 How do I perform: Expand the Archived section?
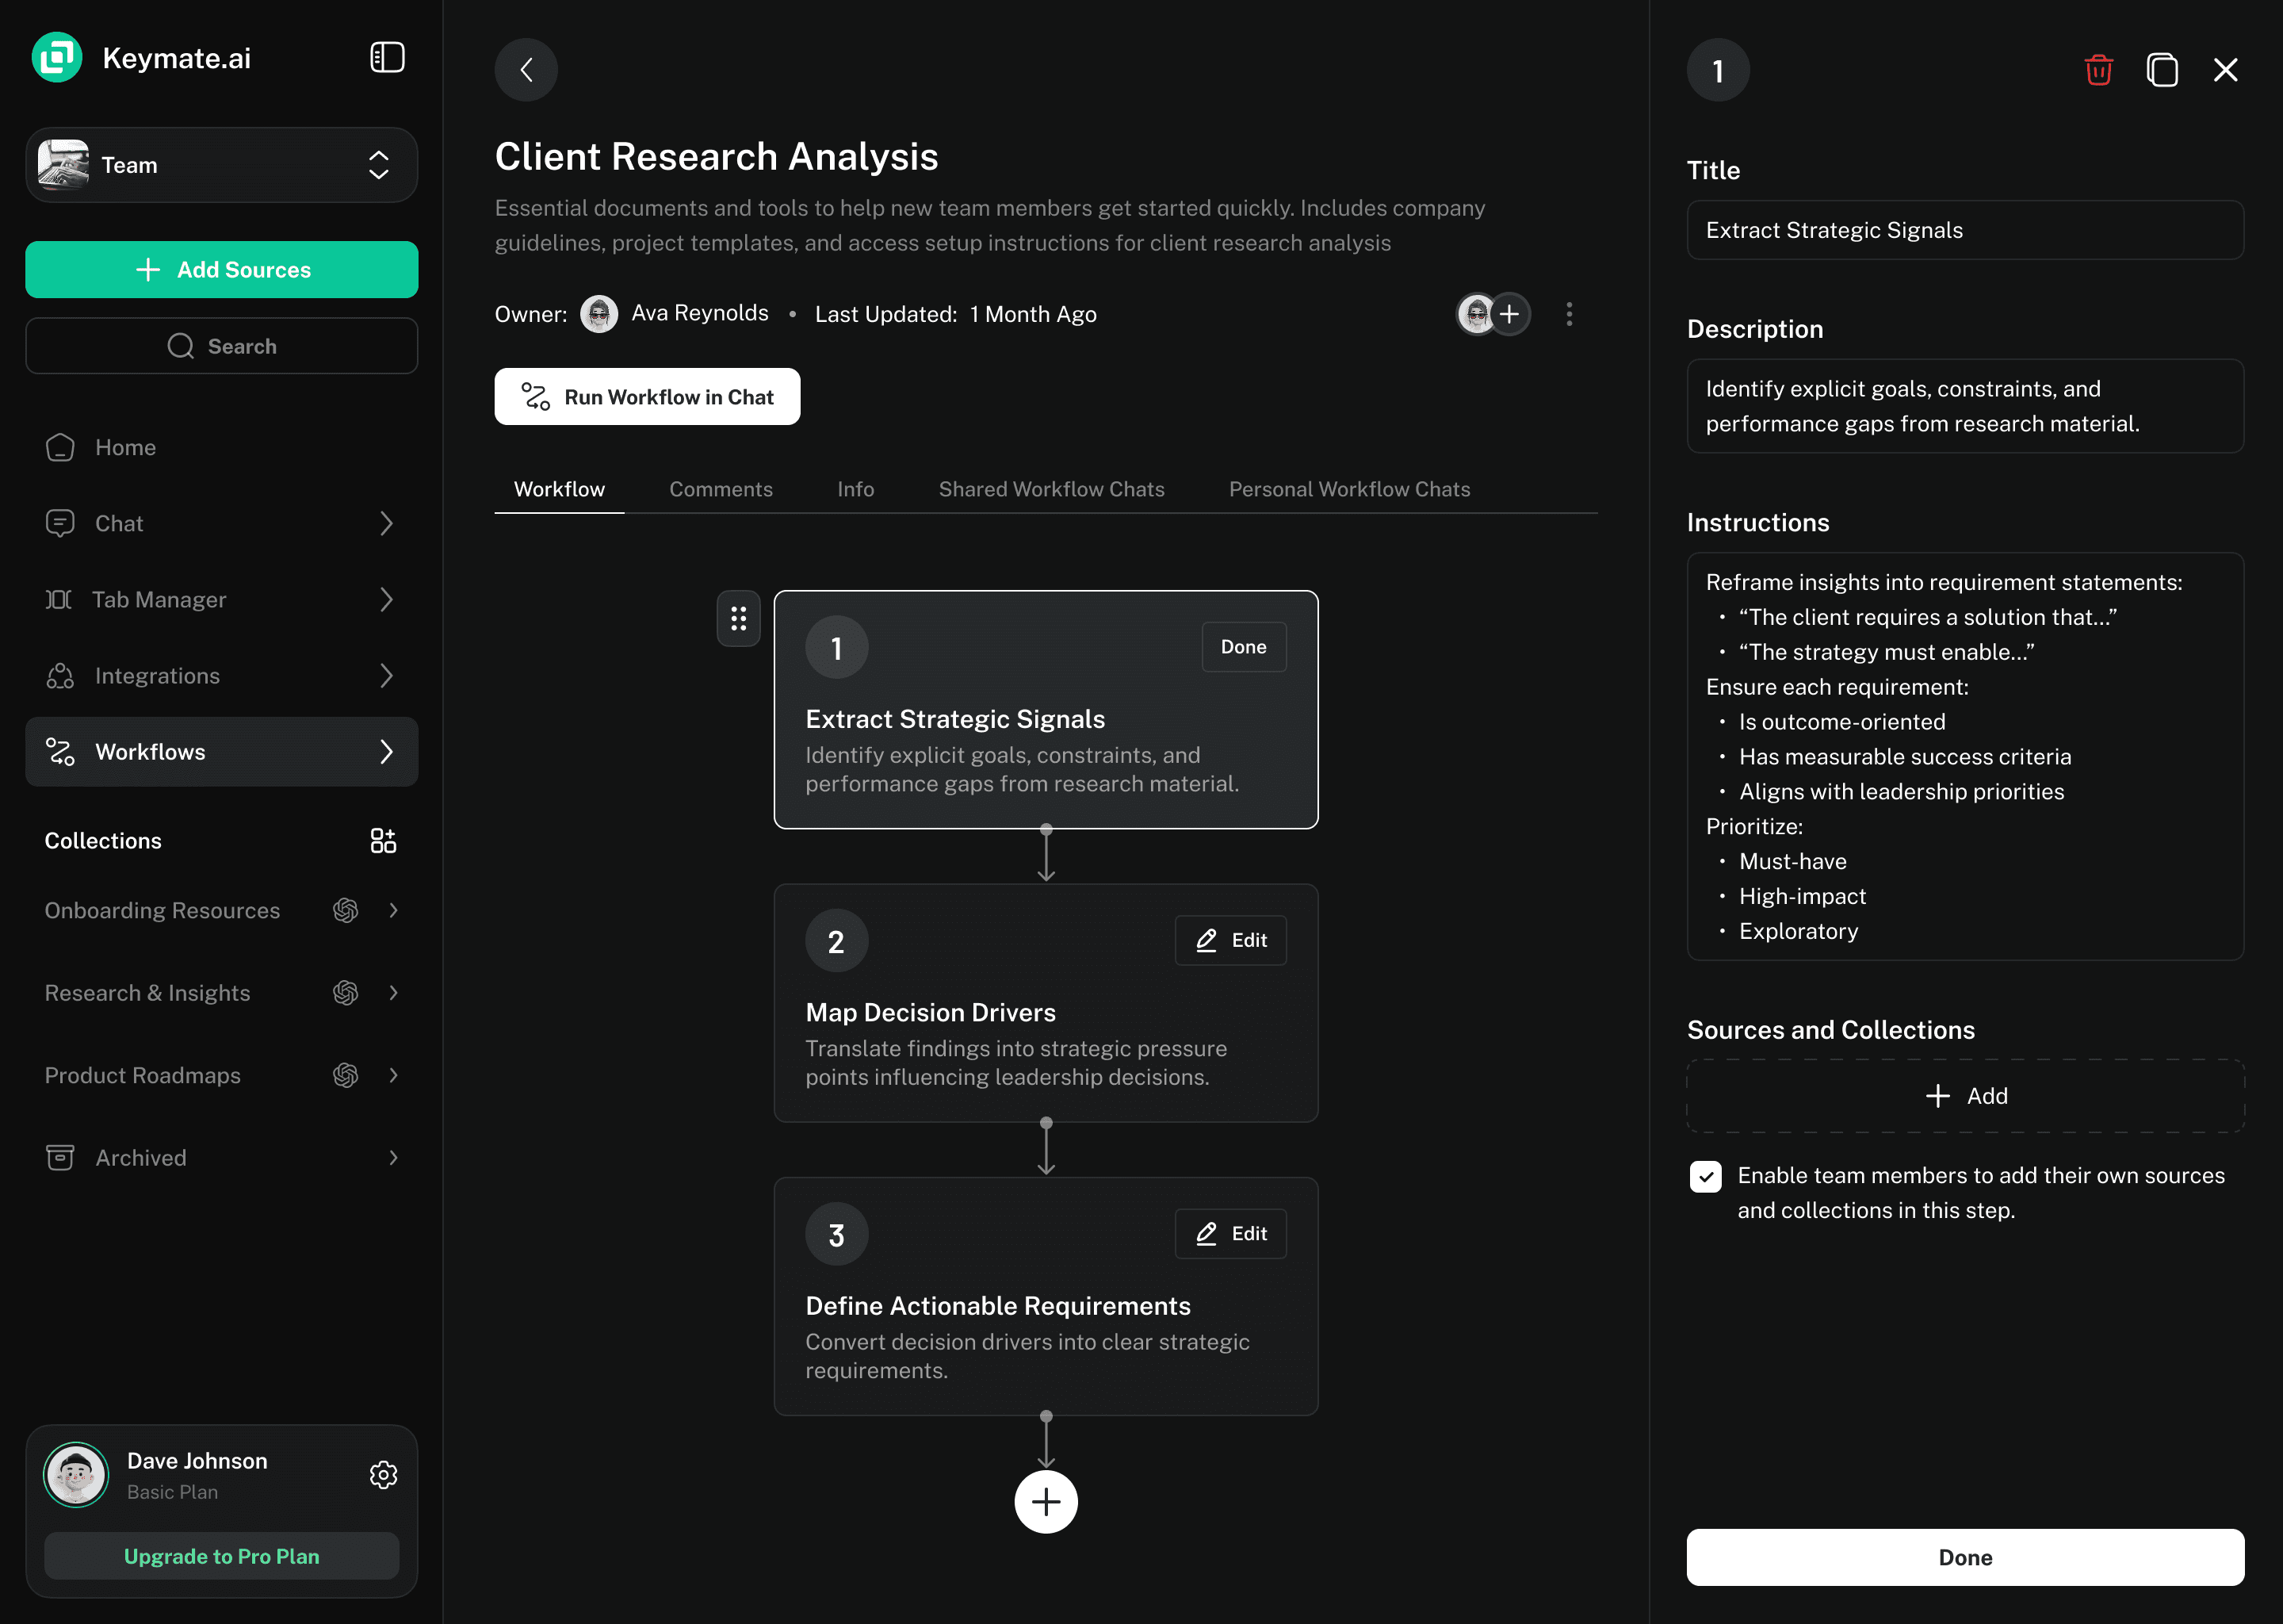coord(393,1157)
